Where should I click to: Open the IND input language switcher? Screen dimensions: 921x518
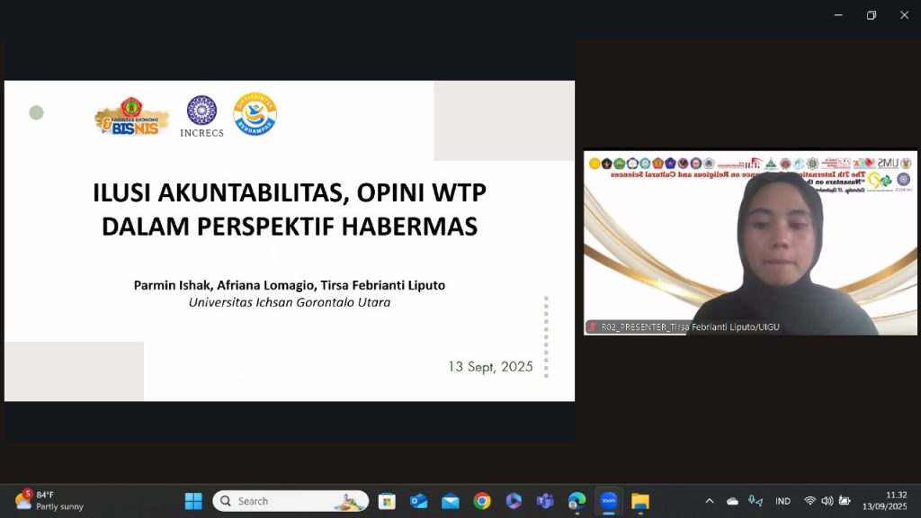(782, 501)
